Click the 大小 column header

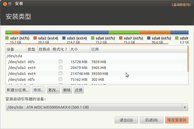pyautogui.click(x=80, y=49)
